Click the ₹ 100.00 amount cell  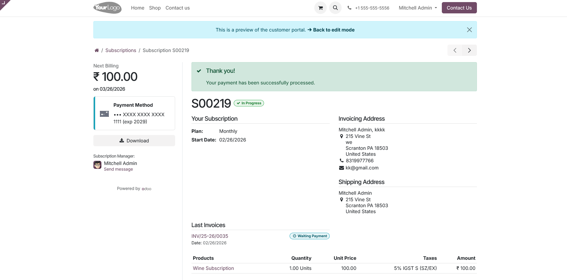(466, 268)
